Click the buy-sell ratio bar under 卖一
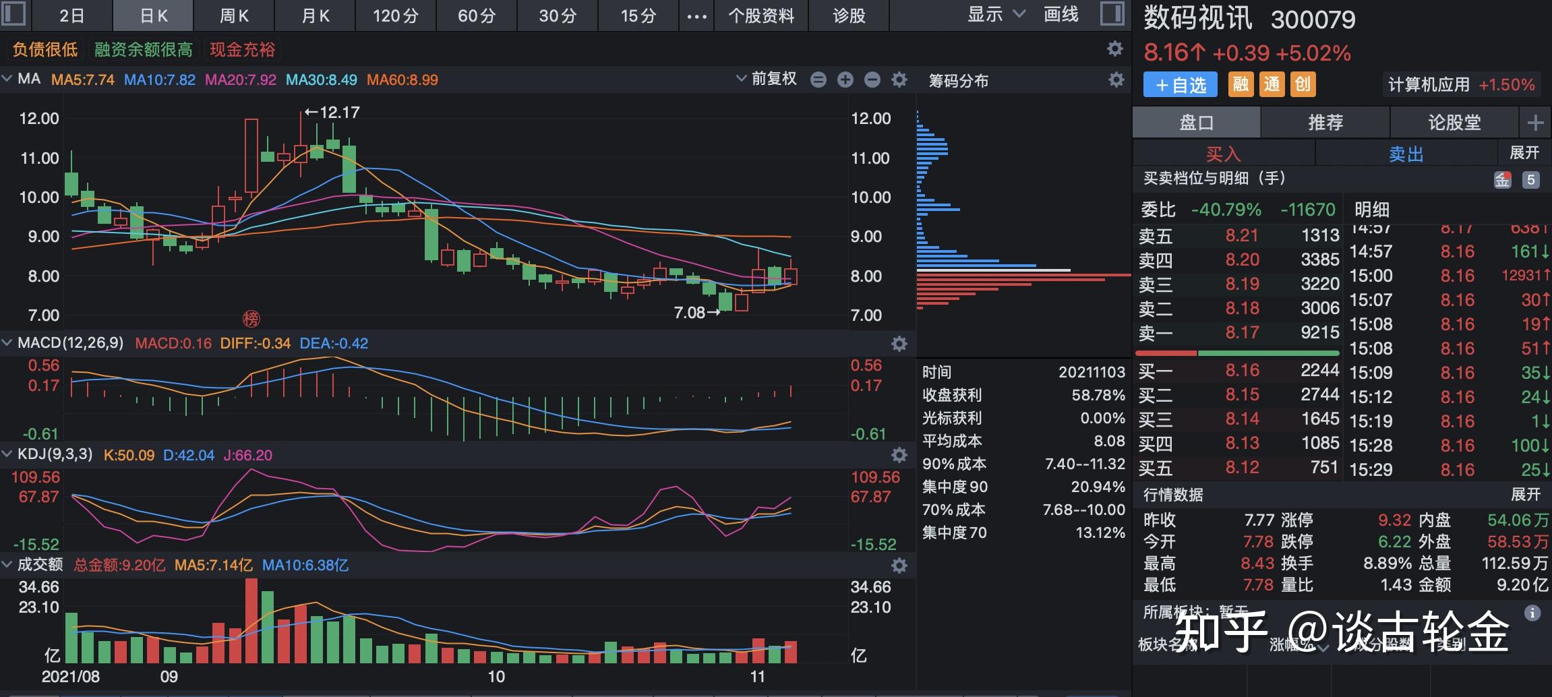Screen dimensions: 1552x697 (x=1238, y=353)
